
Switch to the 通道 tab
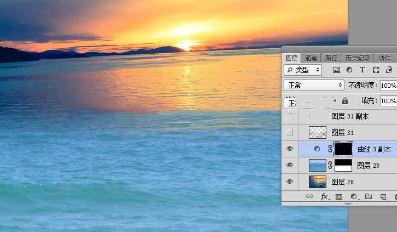point(311,58)
